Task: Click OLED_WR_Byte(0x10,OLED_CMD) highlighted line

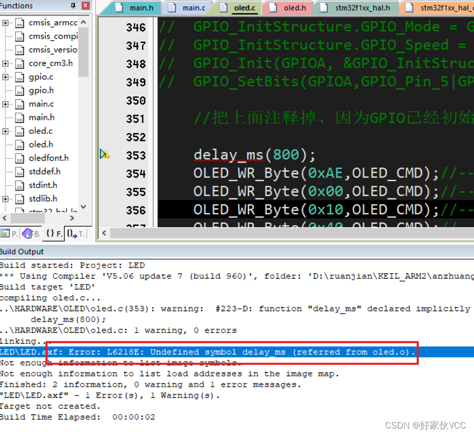Action: (x=316, y=210)
